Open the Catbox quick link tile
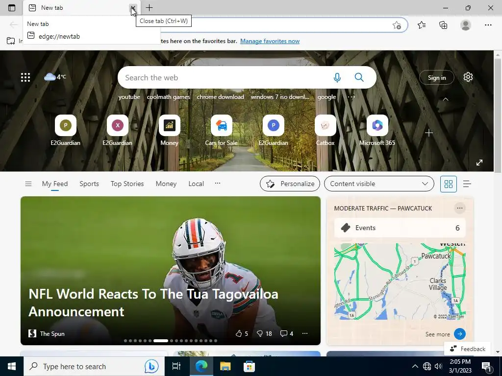Viewport: 502px width, 376px height. (326, 130)
